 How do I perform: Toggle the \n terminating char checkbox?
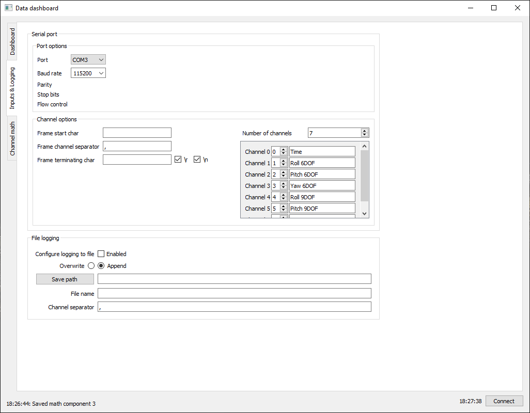pyautogui.click(x=197, y=160)
